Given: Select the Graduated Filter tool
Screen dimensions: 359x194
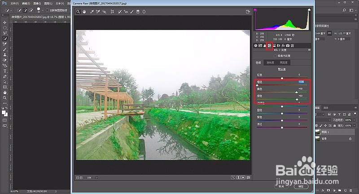Looking at the screenshot, I should [138, 12].
